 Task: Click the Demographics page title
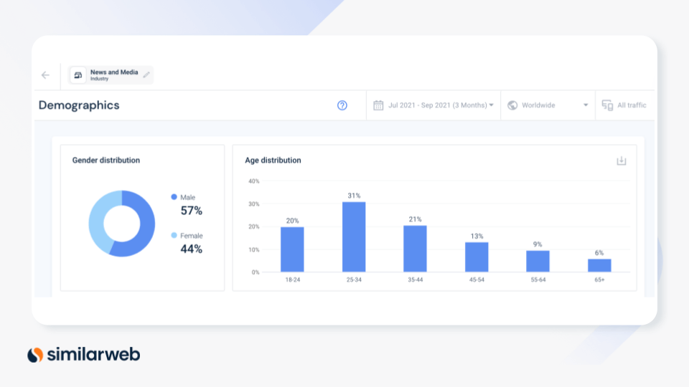[79, 105]
